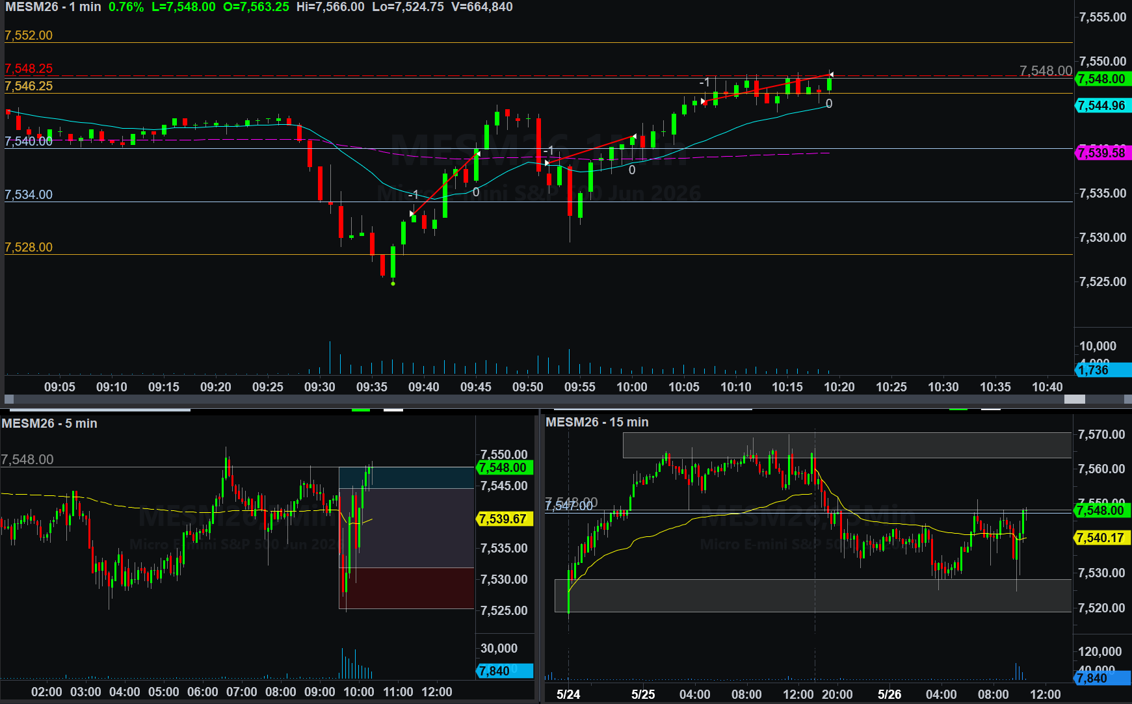1132x704 pixels.
Task: Select the MESM26 - 5 min chart header
Action: (x=49, y=423)
